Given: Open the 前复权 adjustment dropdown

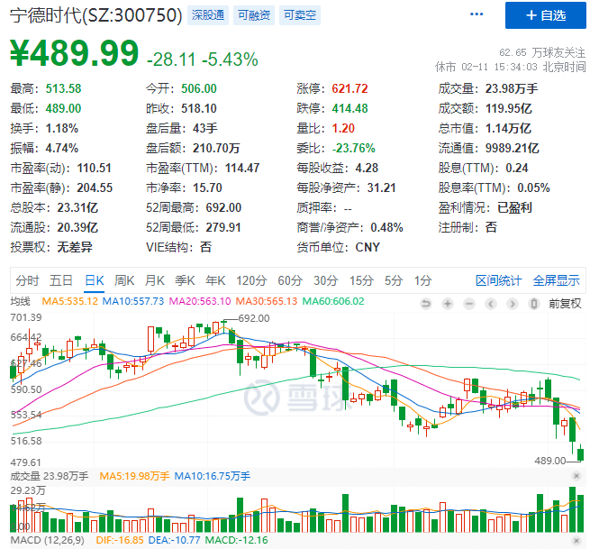Looking at the screenshot, I should 564,302.
